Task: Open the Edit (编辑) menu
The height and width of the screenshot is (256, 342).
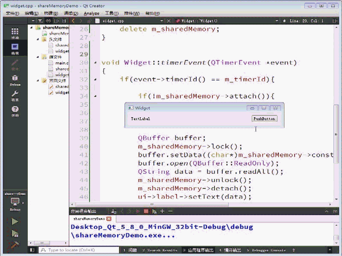Action: pos(32,13)
